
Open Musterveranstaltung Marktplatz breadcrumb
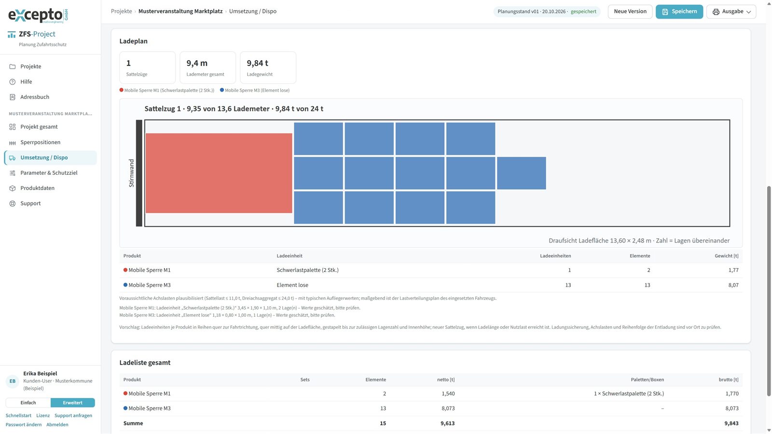point(180,11)
